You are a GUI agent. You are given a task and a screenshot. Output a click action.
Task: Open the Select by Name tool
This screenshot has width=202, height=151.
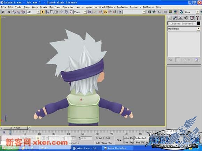47,12
